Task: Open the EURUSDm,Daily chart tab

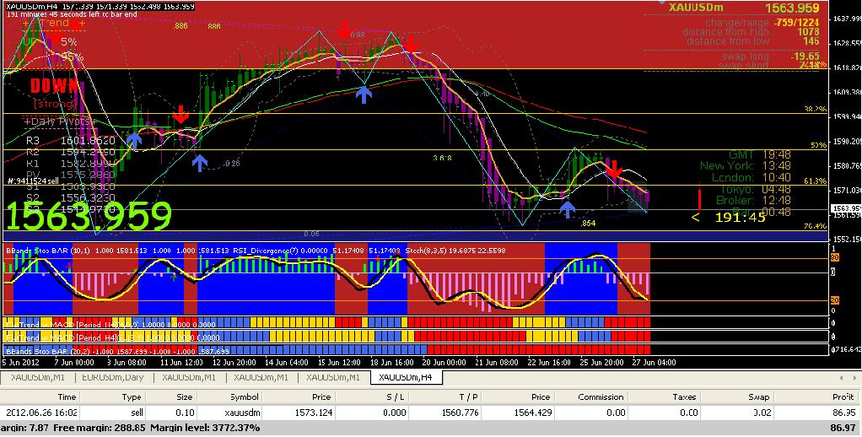Action: point(114,377)
